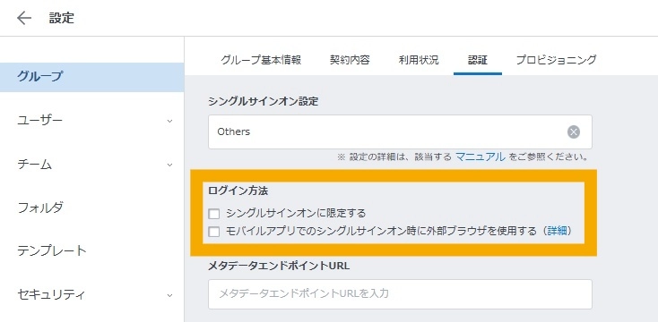Select グループ in the sidebar

pos(92,77)
